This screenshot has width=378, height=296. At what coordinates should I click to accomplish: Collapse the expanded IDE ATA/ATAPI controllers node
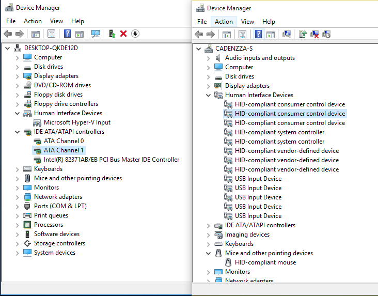pyautogui.click(x=18, y=132)
